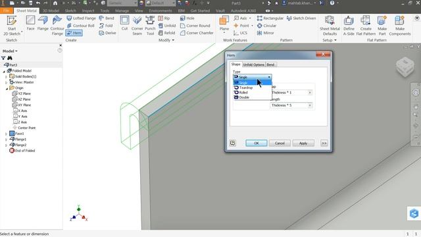421x237 pixels.
Task: Expand the Flange2 feature node
Action: (x=6, y=145)
